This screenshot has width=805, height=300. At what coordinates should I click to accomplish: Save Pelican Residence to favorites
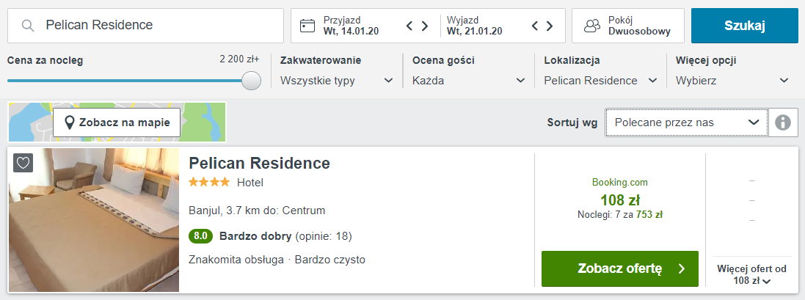coord(23,163)
